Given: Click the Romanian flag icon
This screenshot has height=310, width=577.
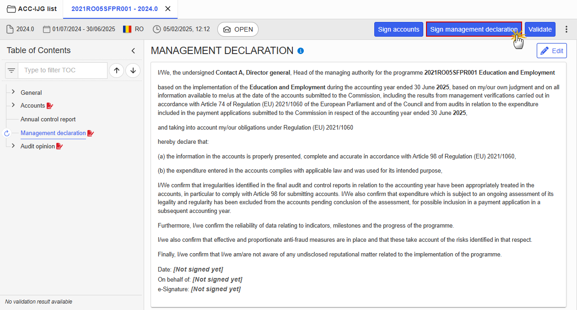Looking at the screenshot, I should click(x=127, y=29).
